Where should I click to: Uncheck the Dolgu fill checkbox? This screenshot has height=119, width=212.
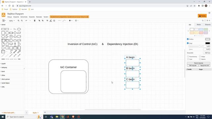click(188, 39)
